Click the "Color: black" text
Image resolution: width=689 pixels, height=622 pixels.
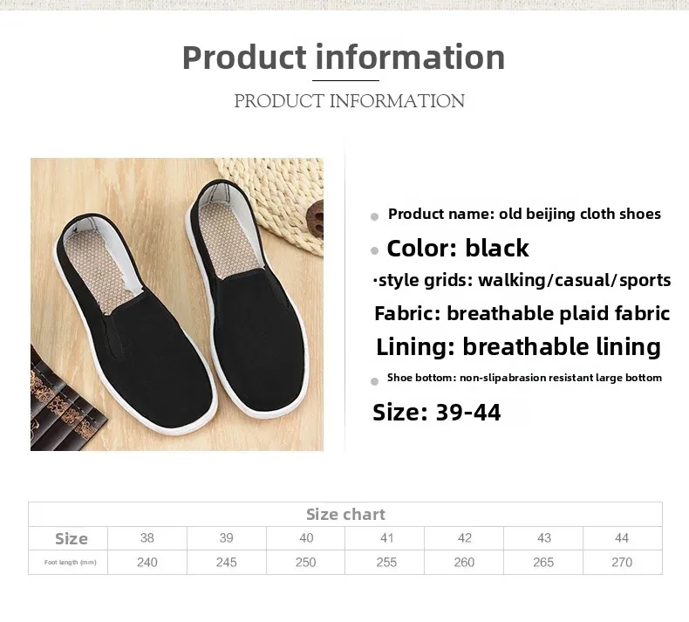[458, 249]
